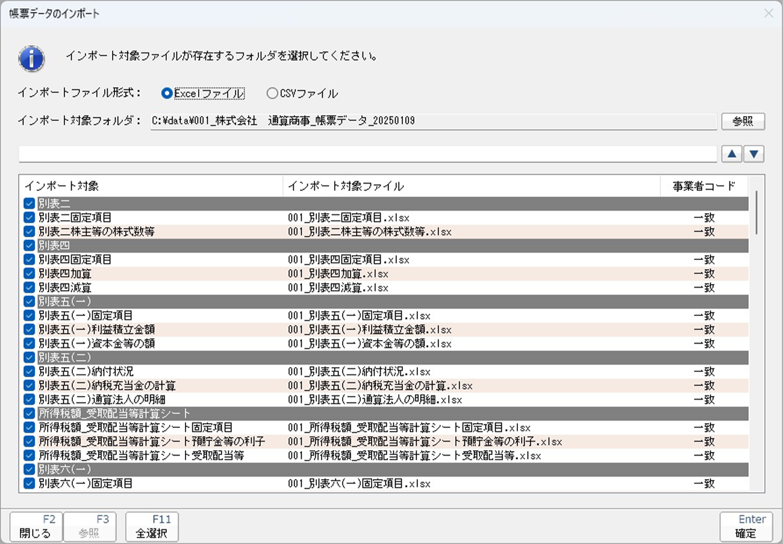
Task: Click the down arrow search button
Action: pos(754,154)
